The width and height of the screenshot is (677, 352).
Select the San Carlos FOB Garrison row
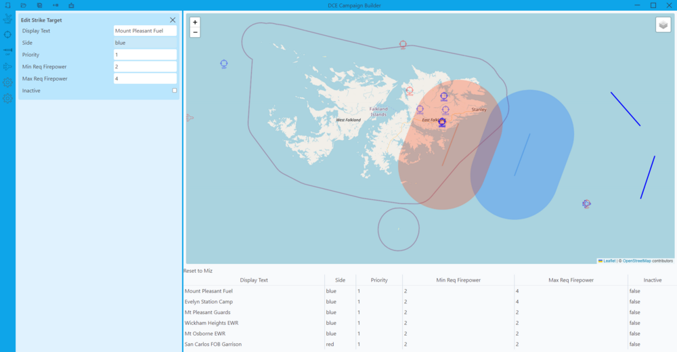(x=430, y=345)
